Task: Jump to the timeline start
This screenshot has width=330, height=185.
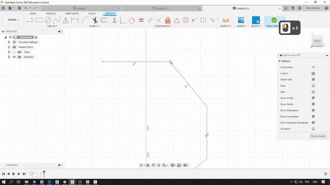Action: [4, 174]
